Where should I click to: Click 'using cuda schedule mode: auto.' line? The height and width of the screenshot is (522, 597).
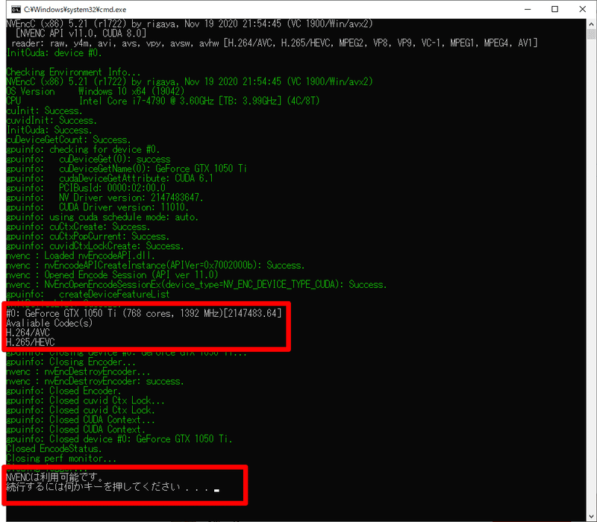[102, 217]
